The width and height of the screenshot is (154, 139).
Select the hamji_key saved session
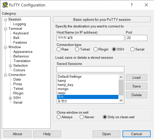pos(88,85)
